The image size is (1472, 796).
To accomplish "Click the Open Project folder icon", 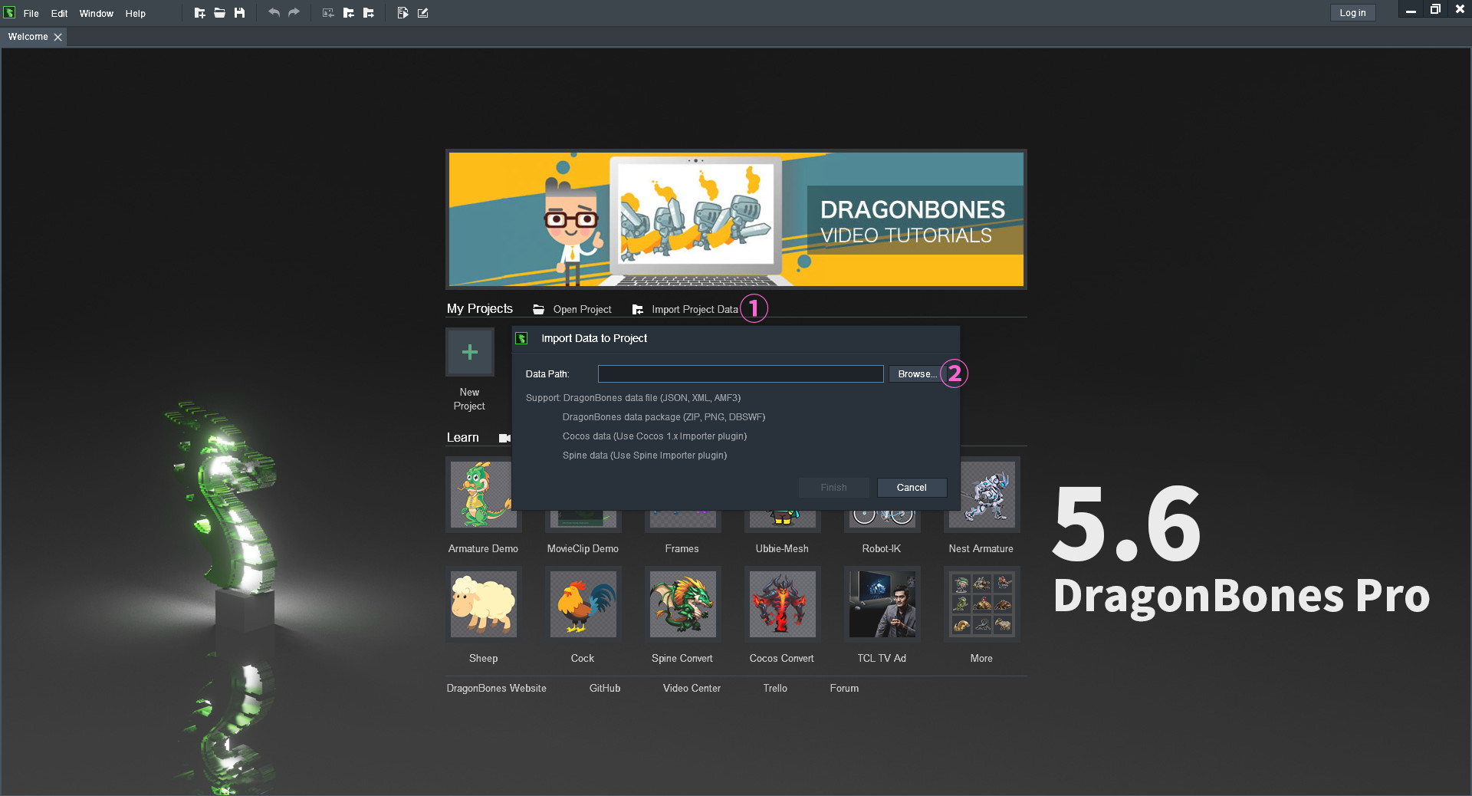I will (x=538, y=309).
